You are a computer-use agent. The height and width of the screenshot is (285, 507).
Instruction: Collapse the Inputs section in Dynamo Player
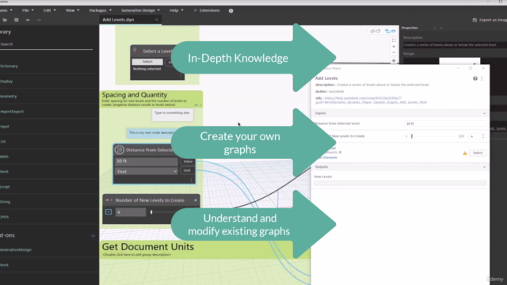pyautogui.click(x=484, y=113)
